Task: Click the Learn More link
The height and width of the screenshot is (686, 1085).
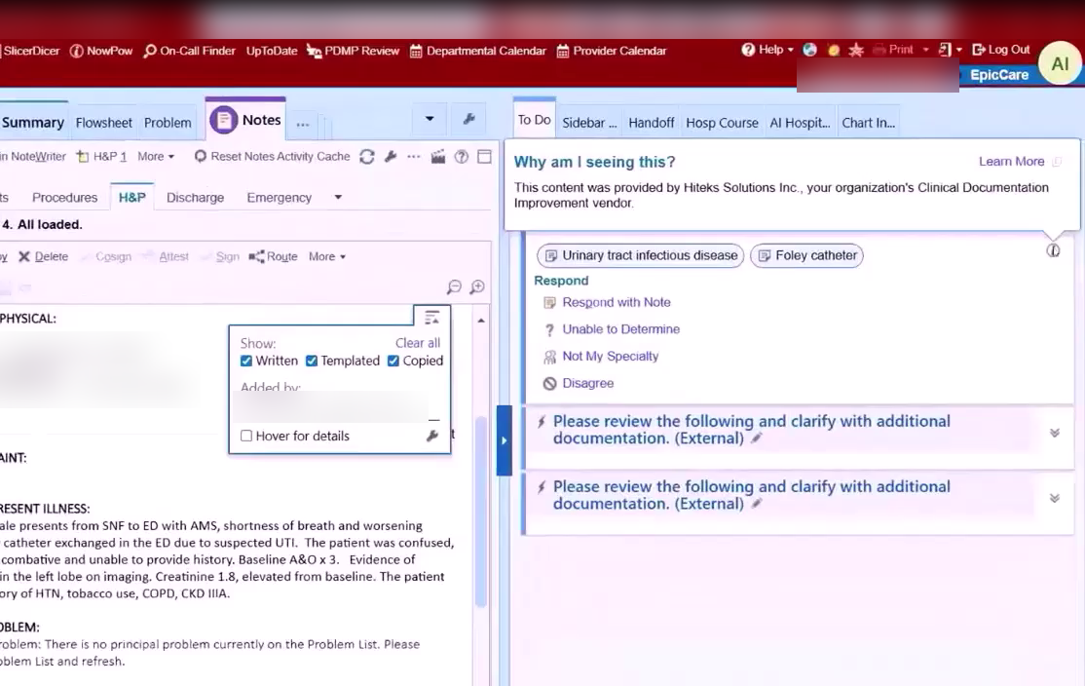Action: coord(1012,162)
